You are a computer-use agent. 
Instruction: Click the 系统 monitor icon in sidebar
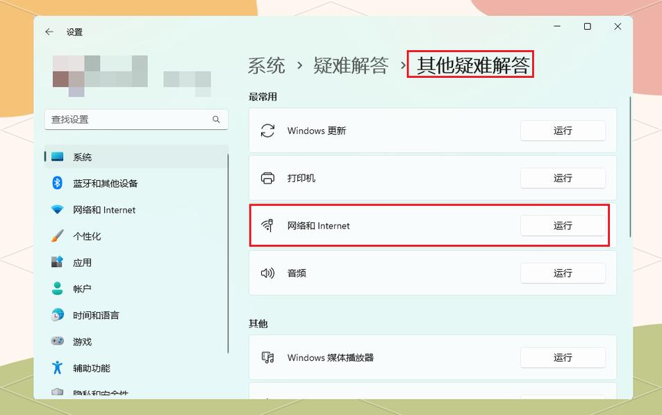coord(58,157)
